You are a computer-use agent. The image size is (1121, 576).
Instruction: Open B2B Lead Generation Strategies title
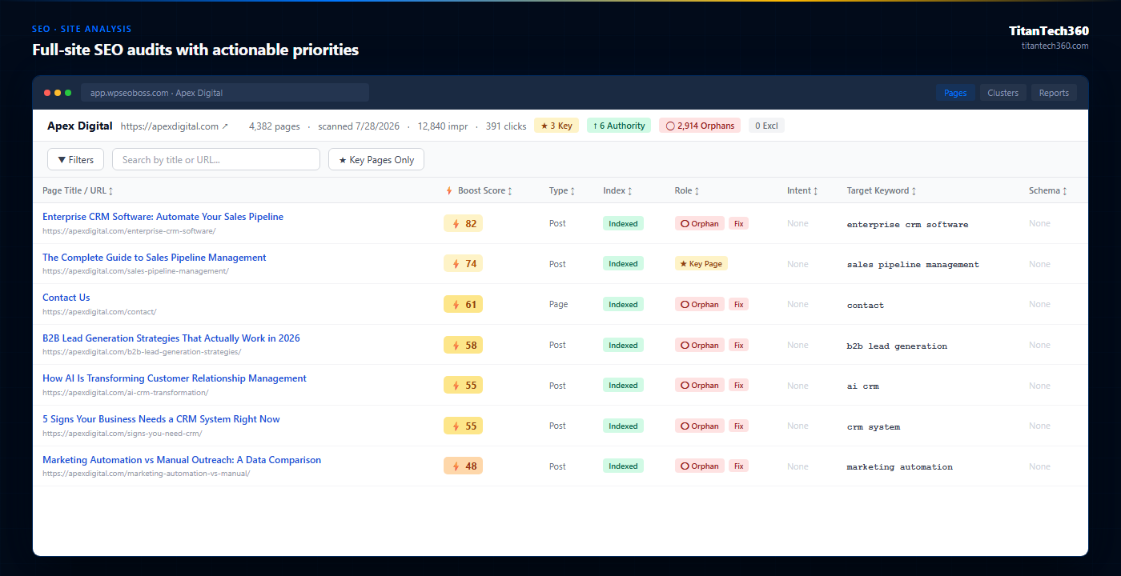(x=171, y=338)
